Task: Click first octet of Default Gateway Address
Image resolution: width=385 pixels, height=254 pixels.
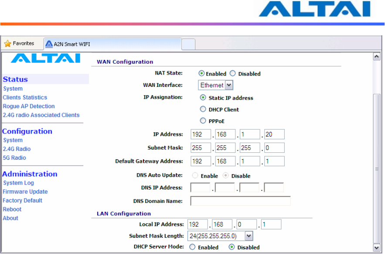Action: click(x=201, y=161)
